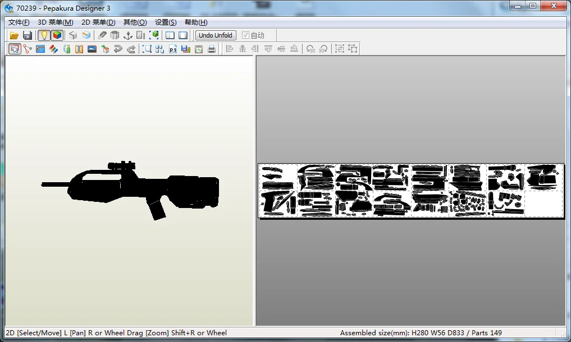
Task: Open the 文件(F) menu
Action: [x=19, y=22]
